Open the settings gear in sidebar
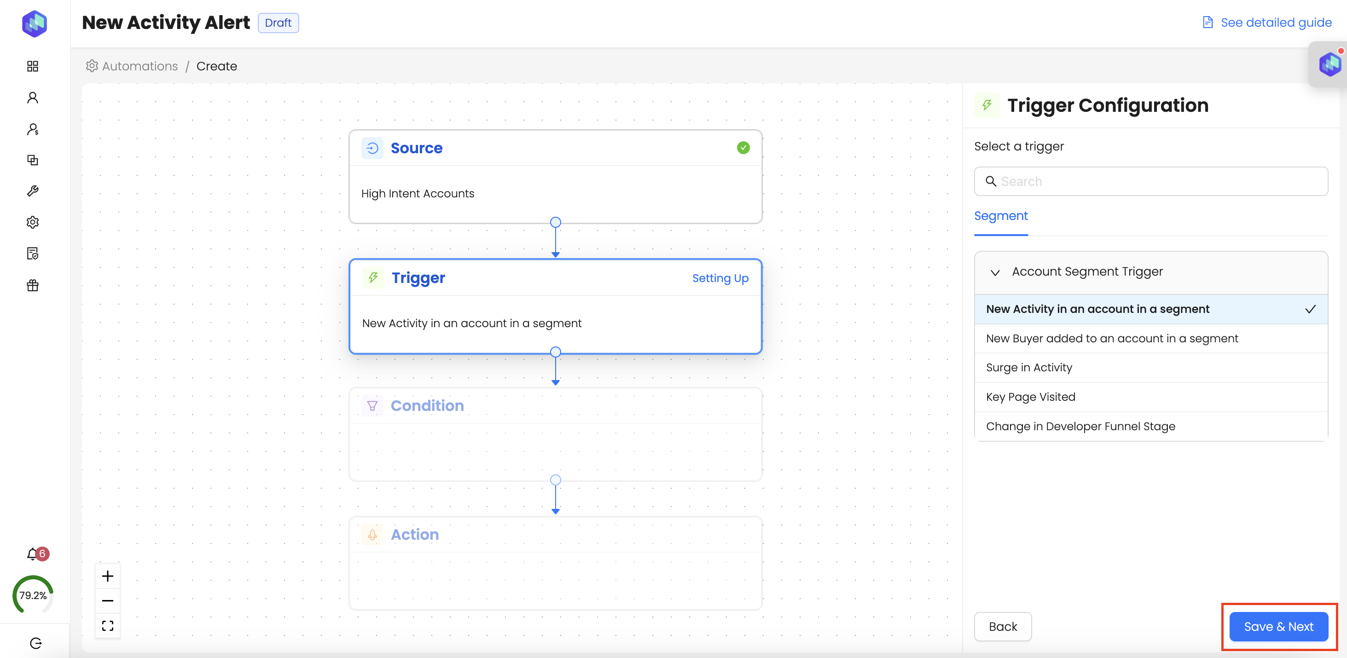 click(x=32, y=222)
